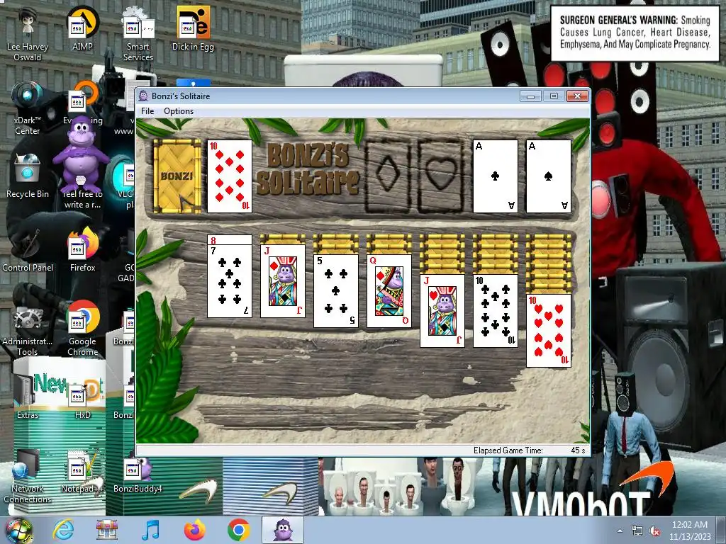Minimize the Bonzi's Solitaire window
The height and width of the screenshot is (544, 726).
530,96
